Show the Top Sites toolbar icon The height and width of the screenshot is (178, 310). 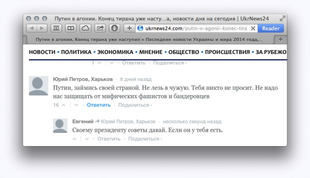click(x=56, y=28)
